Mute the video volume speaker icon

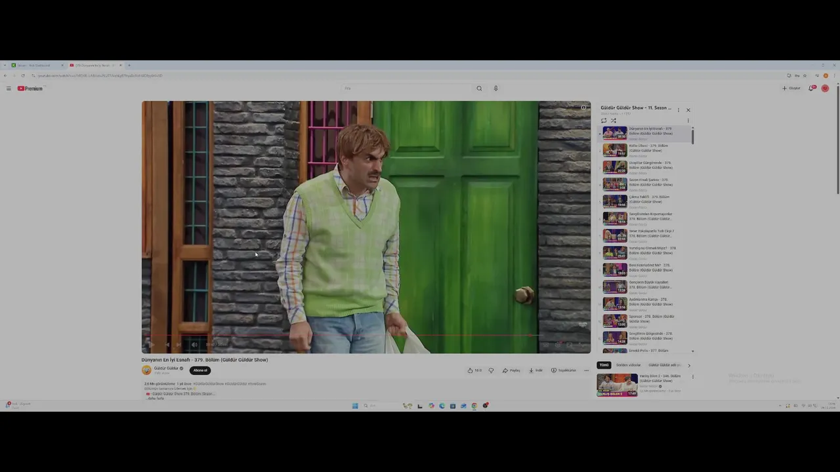pyautogui.click(x=194, y=344)
